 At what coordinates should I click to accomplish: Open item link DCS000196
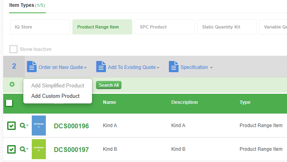click(71, 126)
